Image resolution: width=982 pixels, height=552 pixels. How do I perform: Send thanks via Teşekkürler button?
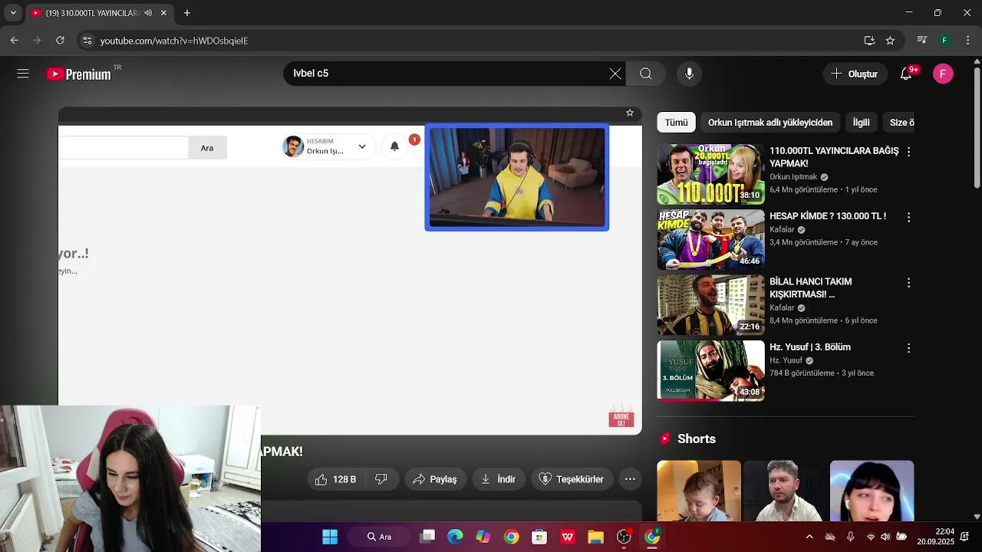572,479
